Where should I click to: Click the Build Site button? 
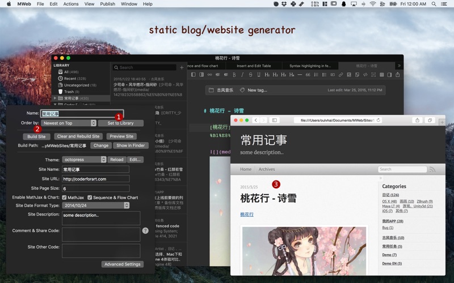[36, 136]
